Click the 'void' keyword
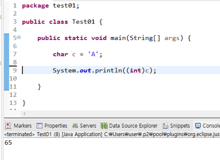The height and width of the screenshot is (160, 220). coord(99,38)
